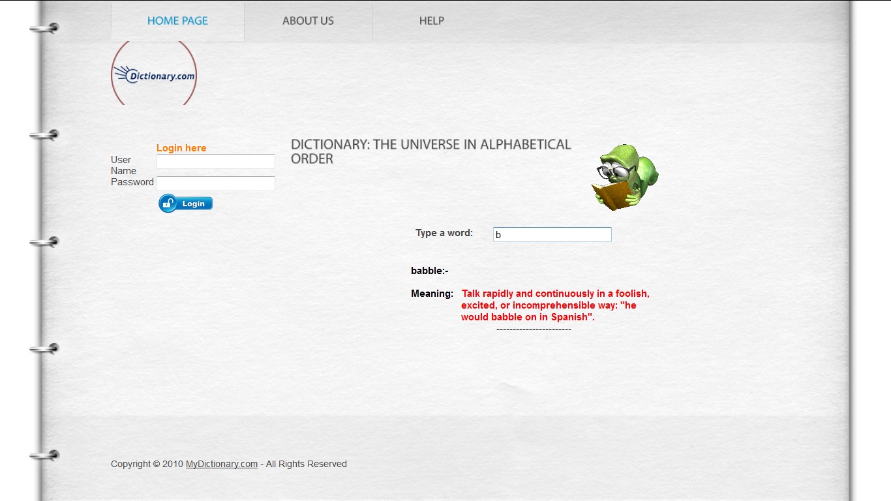The image size is (891, 501).
Task: Switch to the HOME PAGE tab
Action: [x=177, y=20]
